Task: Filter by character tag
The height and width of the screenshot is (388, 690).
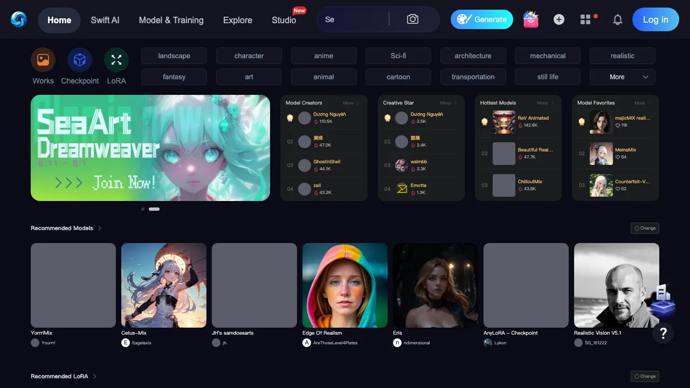Action: click(249, 56)
